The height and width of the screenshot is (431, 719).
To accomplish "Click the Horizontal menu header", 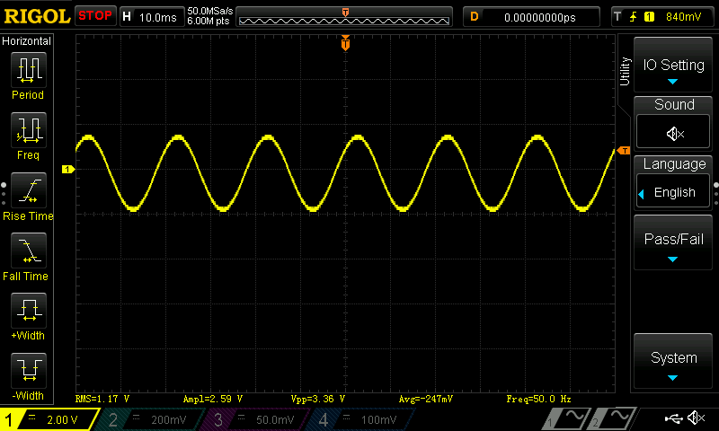I will [x=27, y=41].
